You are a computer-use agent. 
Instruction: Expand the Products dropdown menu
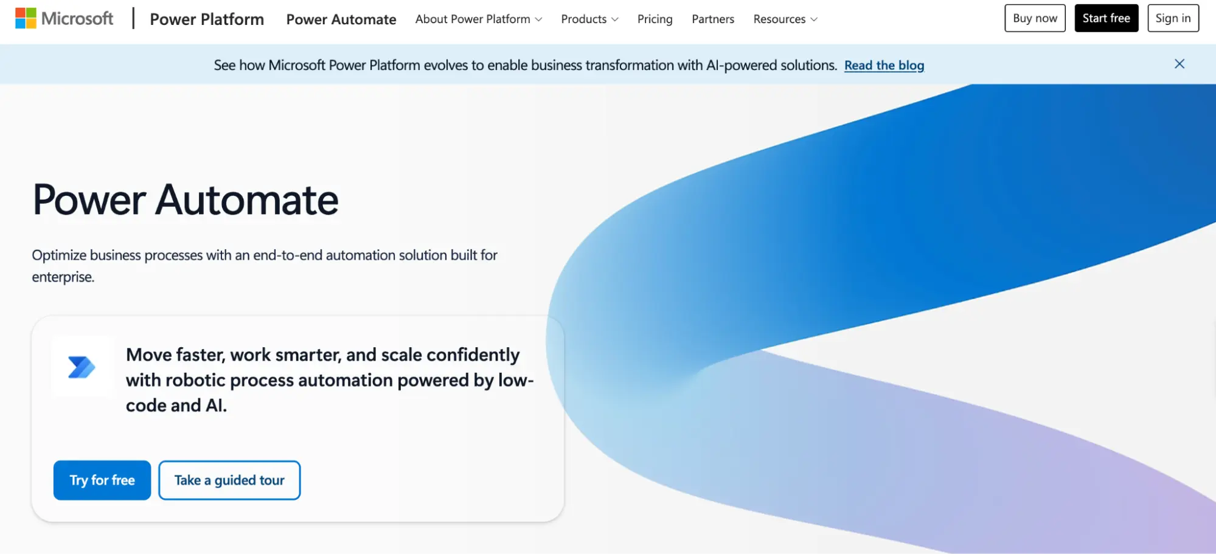[x=589, y=19]
